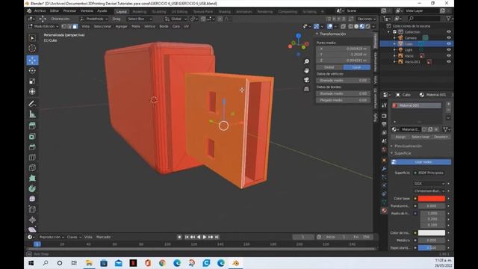This screenshot has height=269, width=478.
Task: Switch to the Modeling workspace tab
Action: (x=140, y=12)
